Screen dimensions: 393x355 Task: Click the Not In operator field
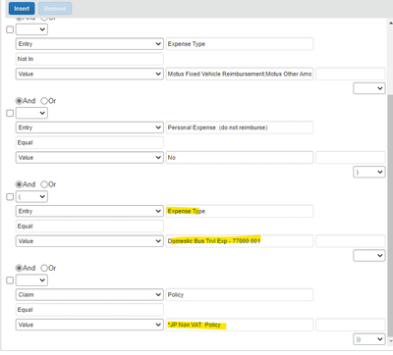(x=89, y=59)
